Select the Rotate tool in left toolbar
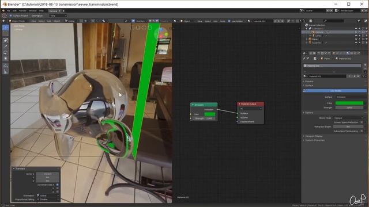 point(5,52)
